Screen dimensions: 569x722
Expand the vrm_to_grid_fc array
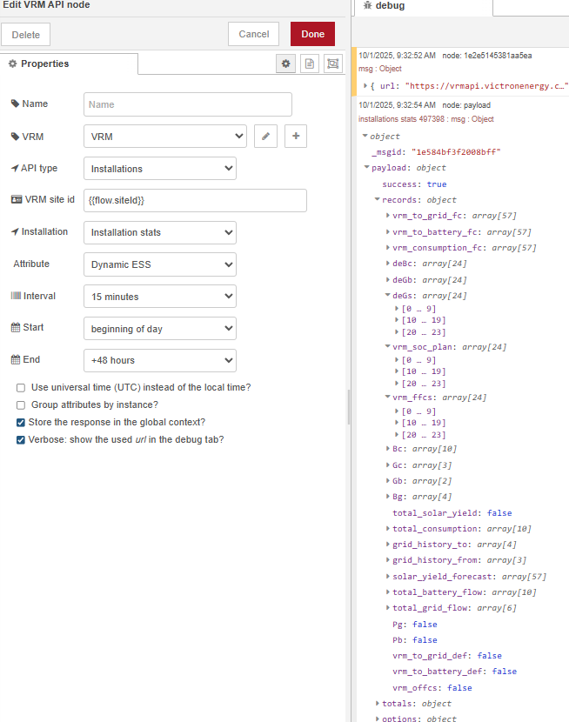(387, 216)
